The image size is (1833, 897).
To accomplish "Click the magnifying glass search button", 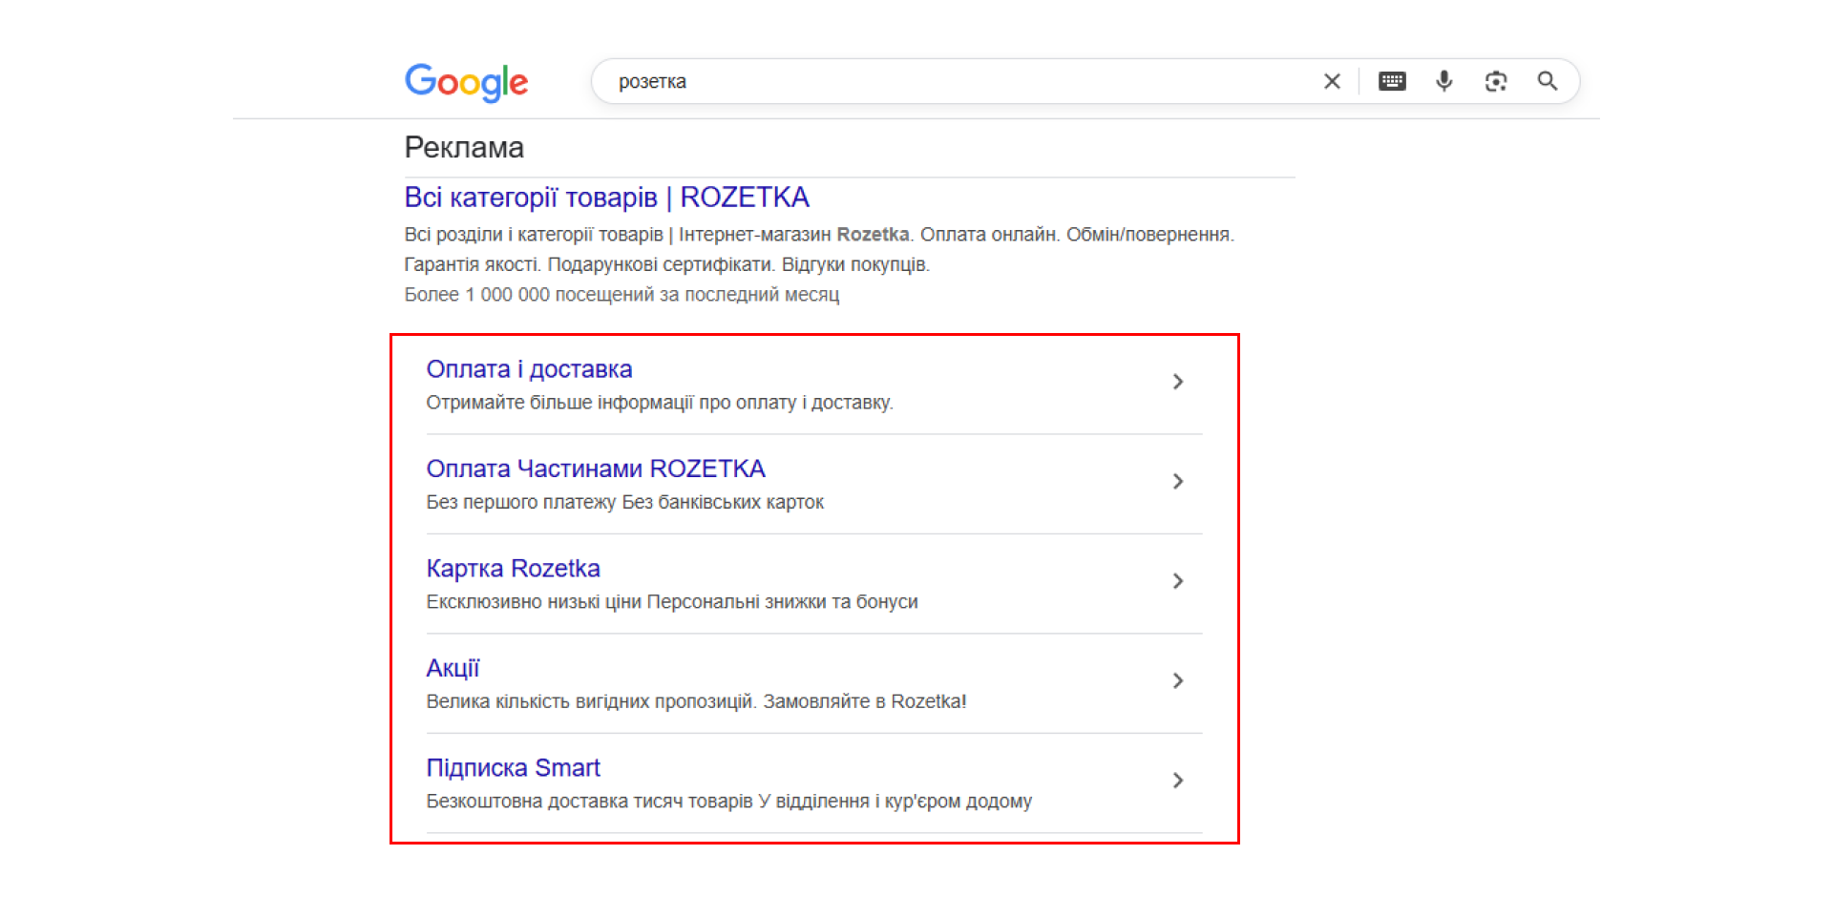I will 1547,82.
